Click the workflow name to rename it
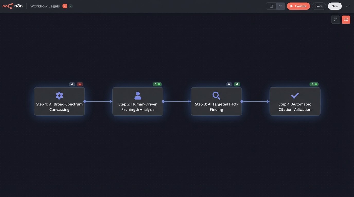Viewport: 354px width, 197px height. [x=45, y=5]
